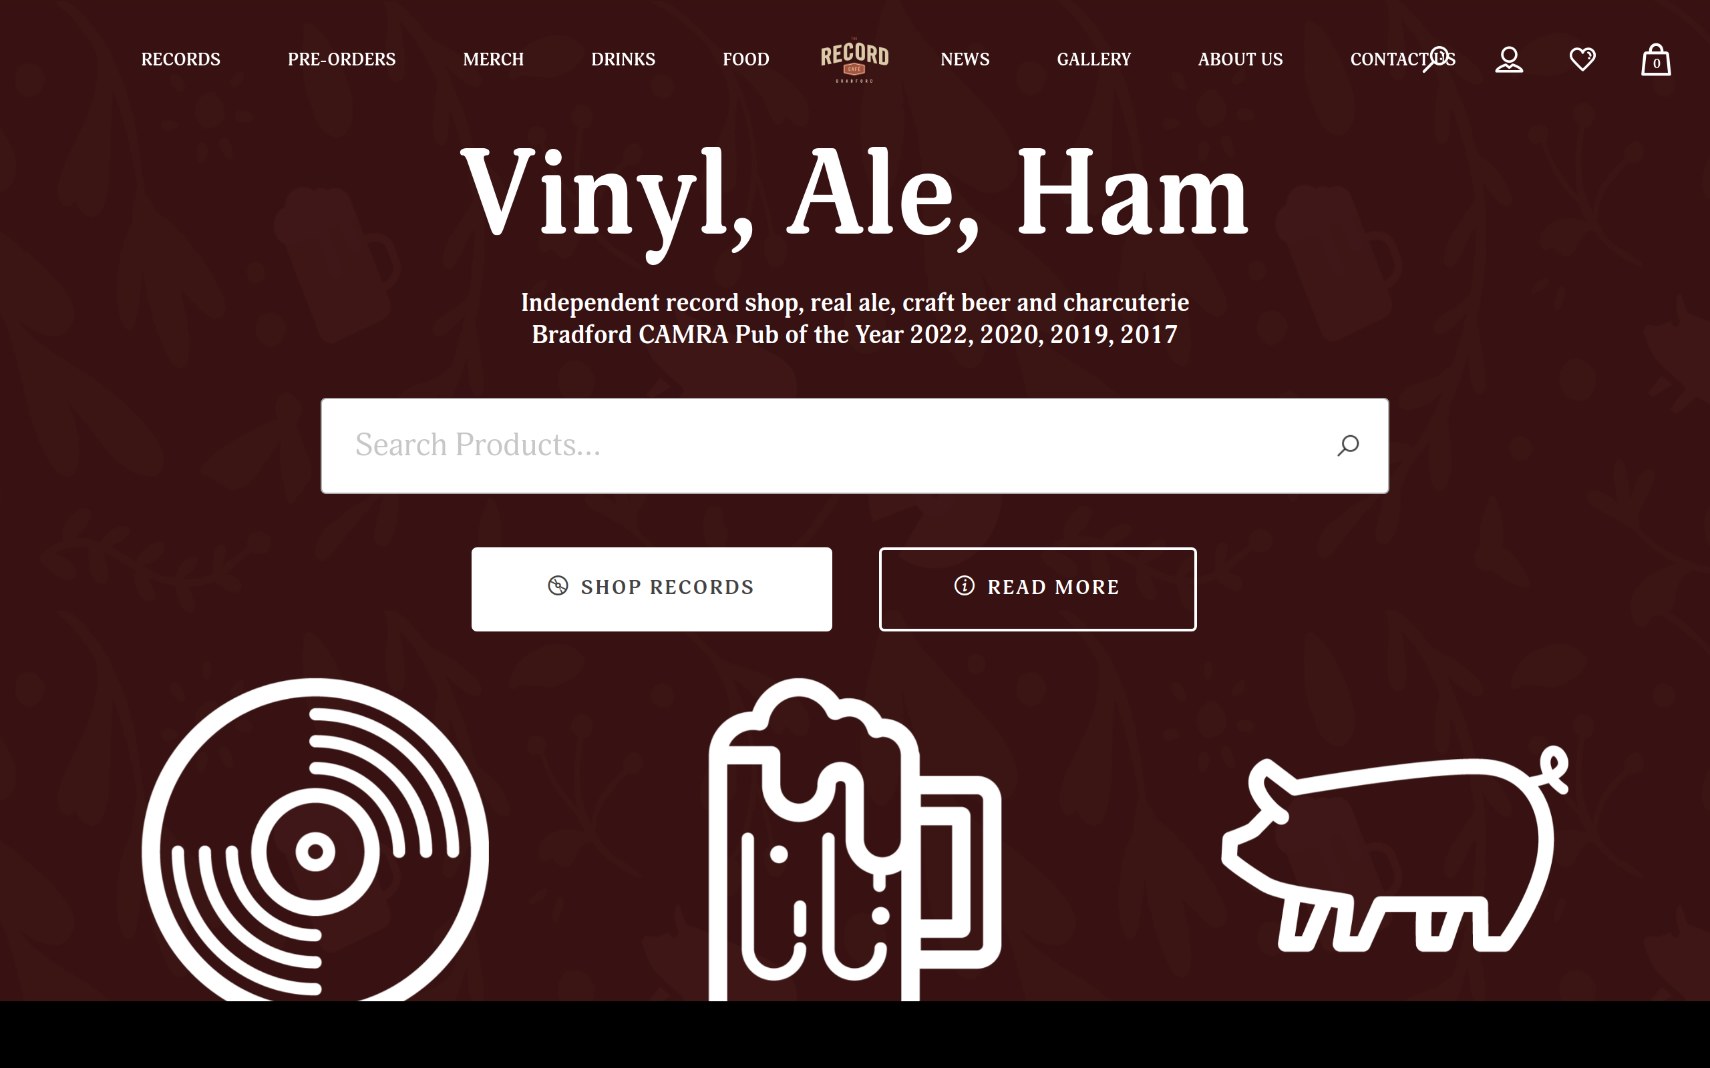1710x1068 pixels.
Task: Click the Read More button
Action: coord(1037,589)
